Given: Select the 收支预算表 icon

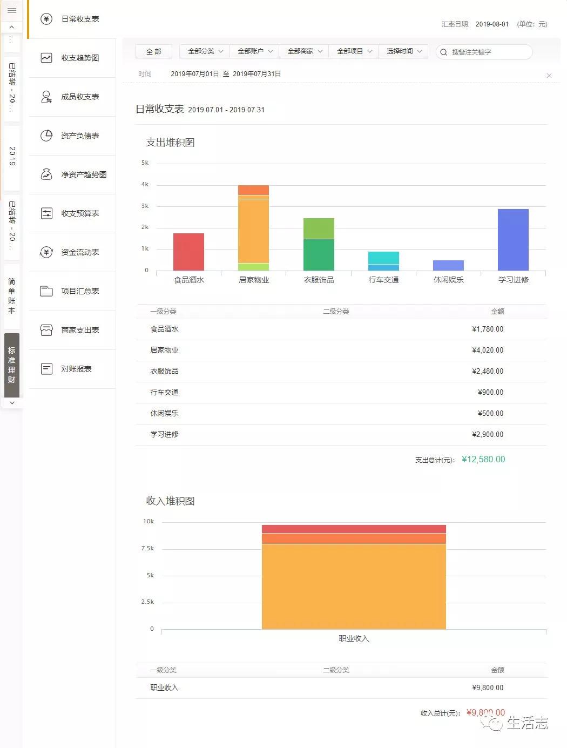Looking at the screenshot, I should 45,213.
